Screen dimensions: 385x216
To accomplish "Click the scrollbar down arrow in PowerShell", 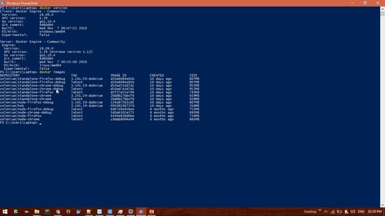I will (383, 205).
